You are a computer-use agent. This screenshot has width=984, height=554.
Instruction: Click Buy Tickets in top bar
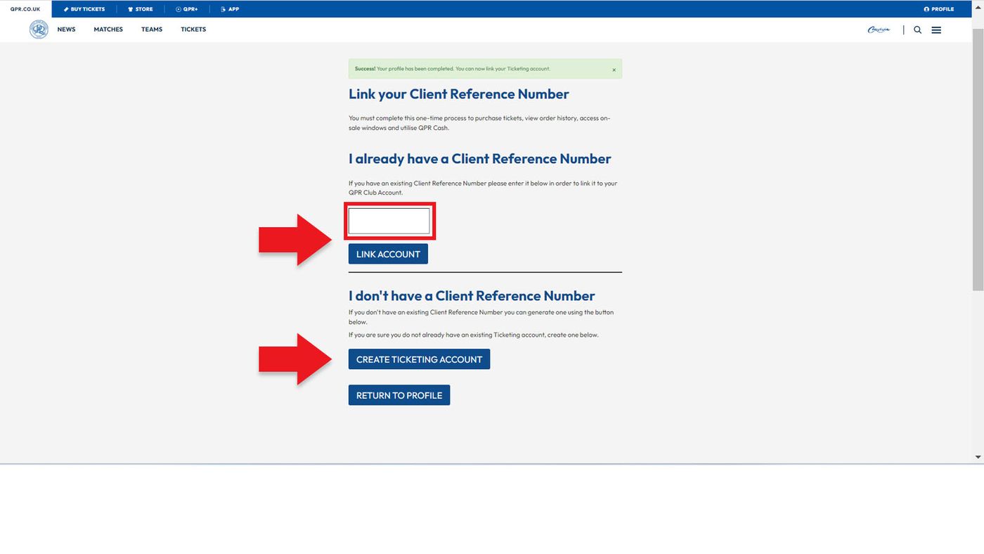coord(84,9)
